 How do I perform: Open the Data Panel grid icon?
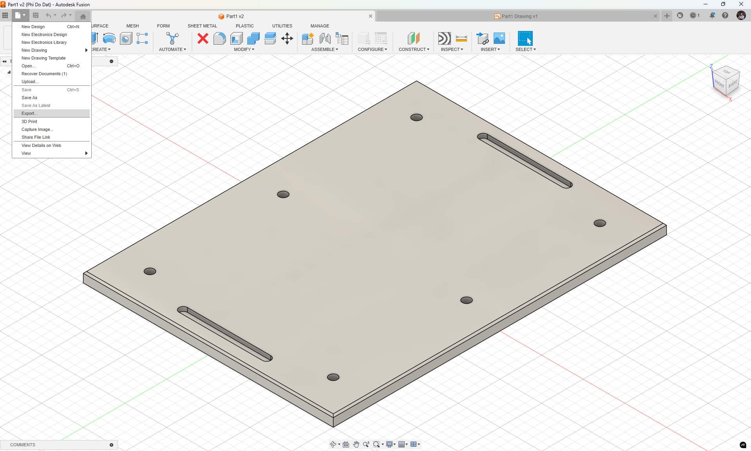pyautogui.click(x=5, y=15)
